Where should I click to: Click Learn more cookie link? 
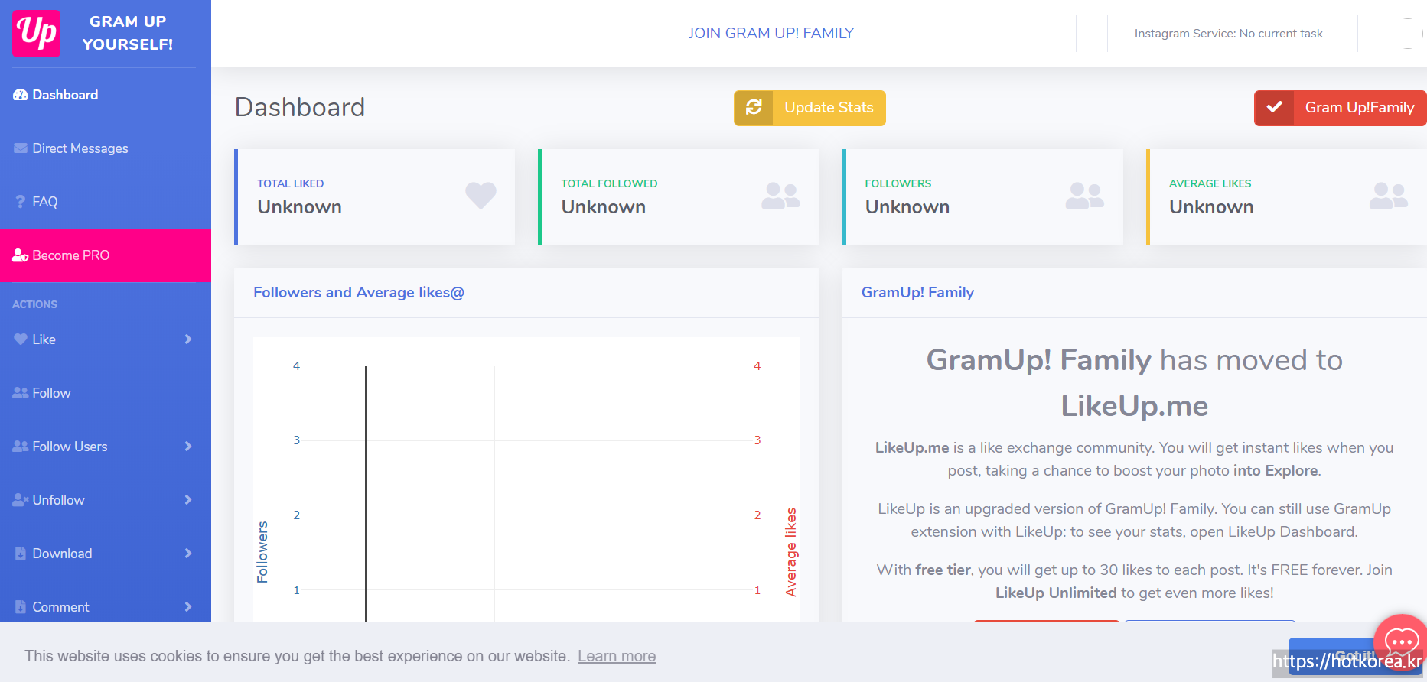[x=617, y=656]
